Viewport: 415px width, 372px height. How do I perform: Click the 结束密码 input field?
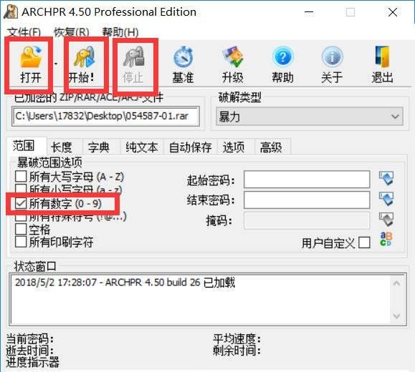click(307, 200)
